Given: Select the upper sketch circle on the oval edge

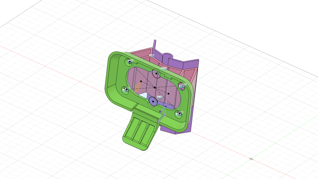Looking at the screenshot, I should 156,74.
